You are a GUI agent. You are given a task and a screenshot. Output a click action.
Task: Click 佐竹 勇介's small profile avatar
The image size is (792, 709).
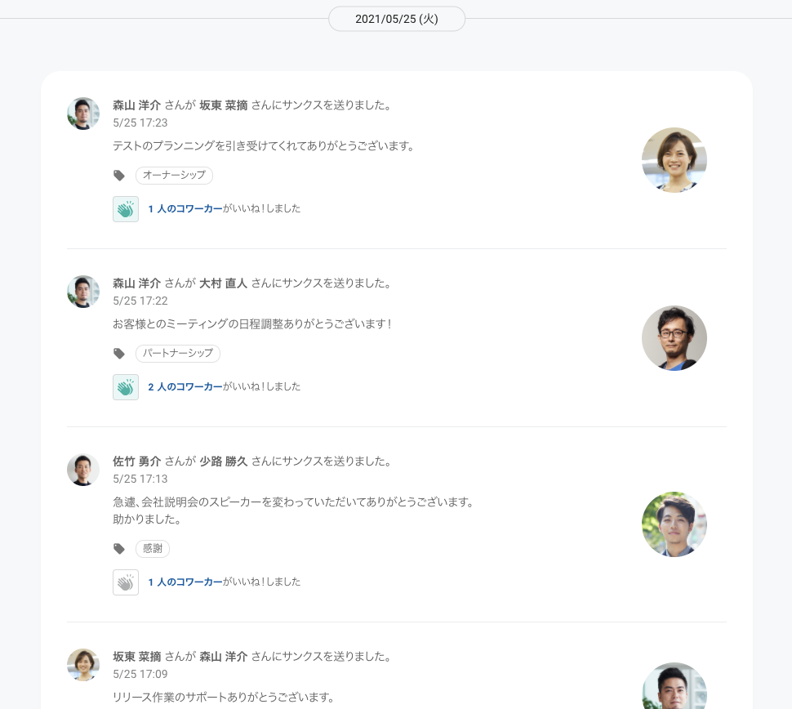[x=83, y=470]
